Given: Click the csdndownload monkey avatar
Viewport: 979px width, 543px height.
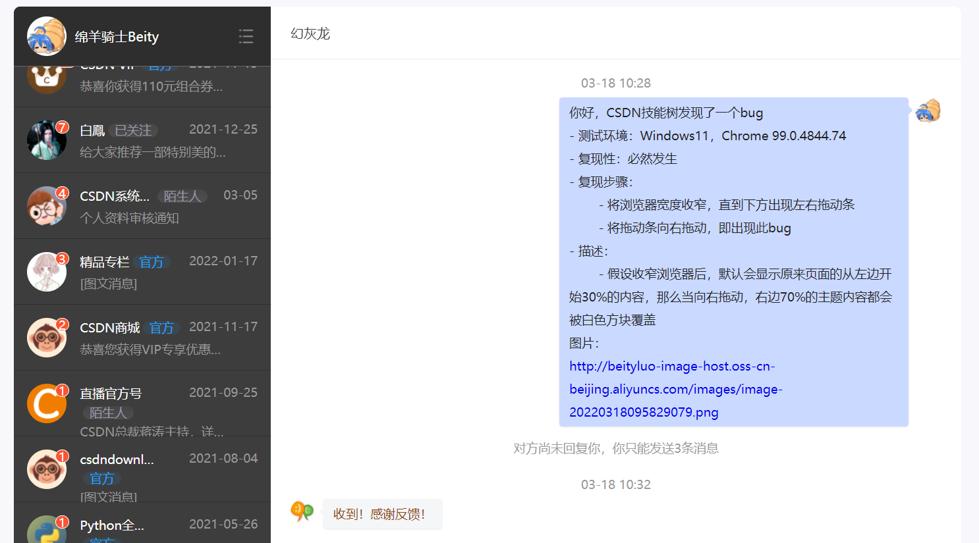Looking at the screenshot, I should [46, 469].
